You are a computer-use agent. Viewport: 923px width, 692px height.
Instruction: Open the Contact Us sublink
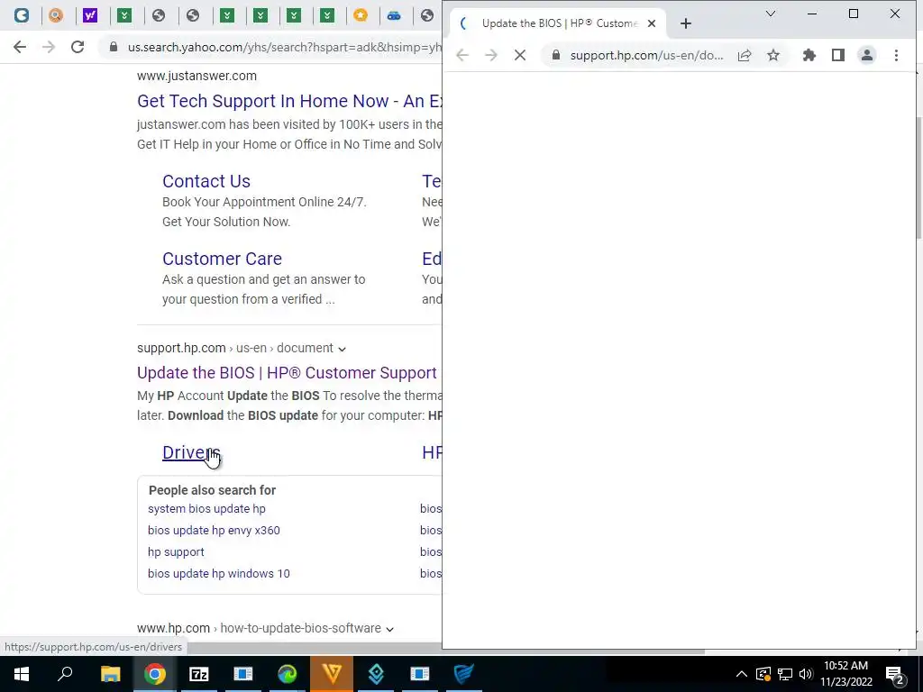206,181
